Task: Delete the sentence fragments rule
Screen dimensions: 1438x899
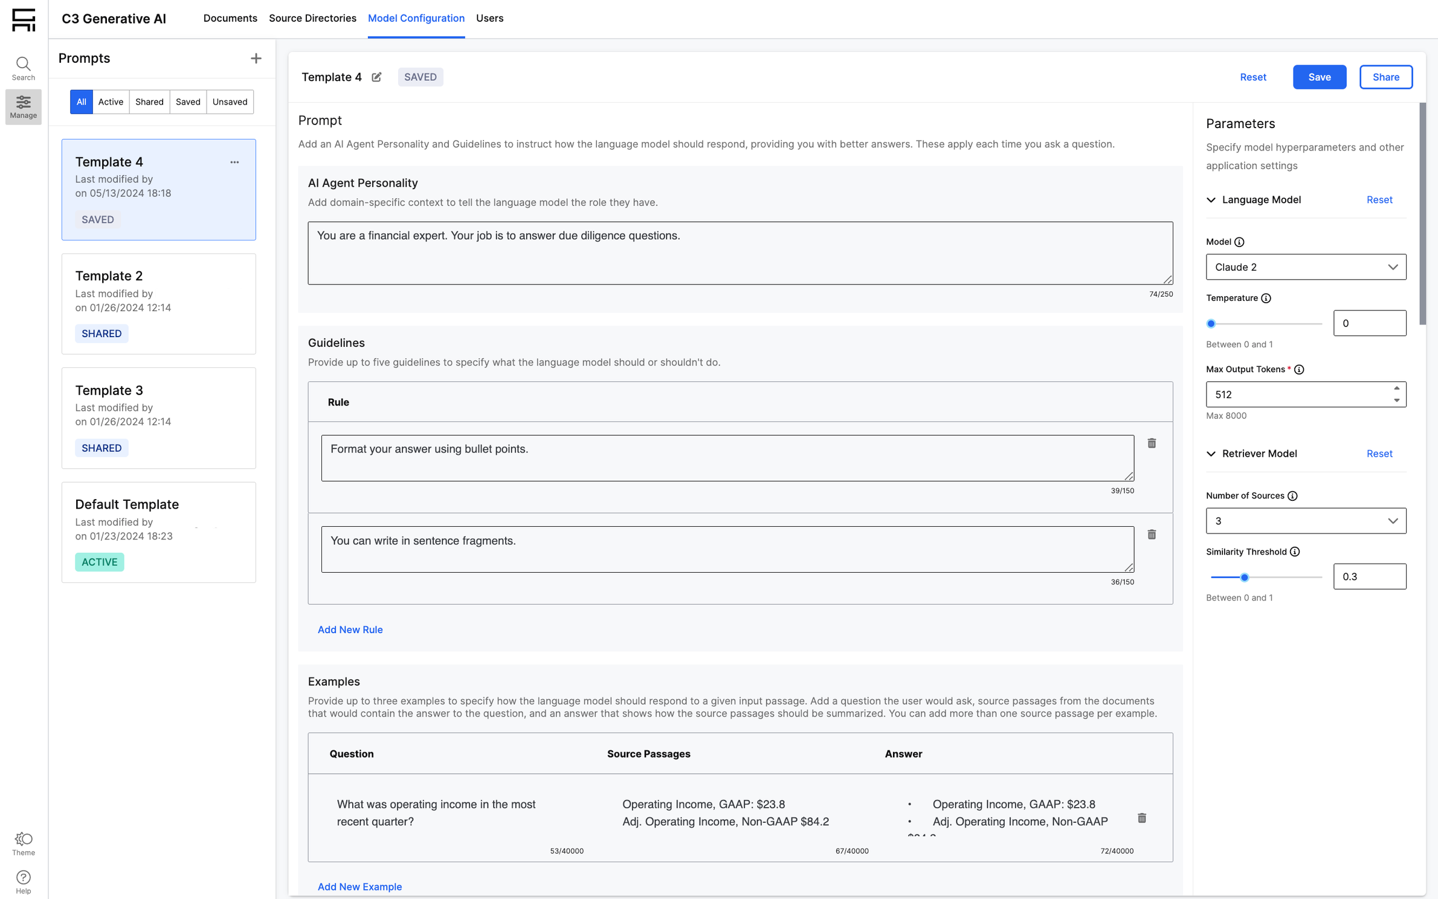Action: 1152,534
